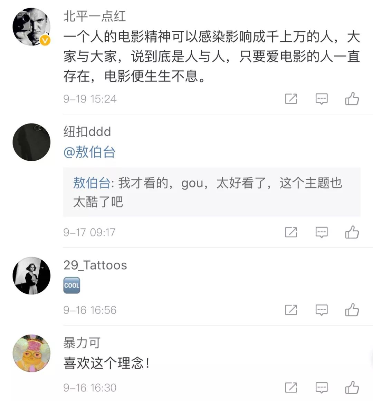Tap the quoted reply box from 敖伯台
Image resolution: width=373 pixels, height=401 pixels.
(x=211, y=192)
